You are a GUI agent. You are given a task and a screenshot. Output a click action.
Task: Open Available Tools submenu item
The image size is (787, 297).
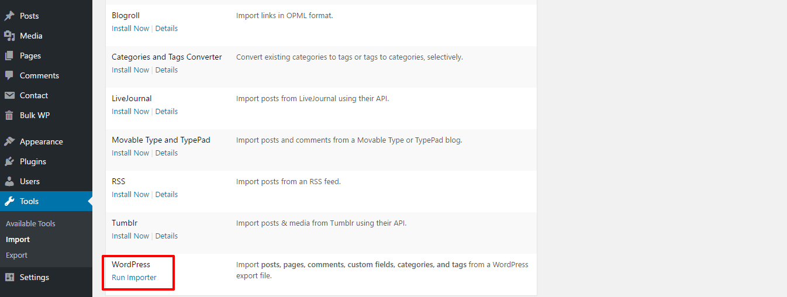[30, 223]
